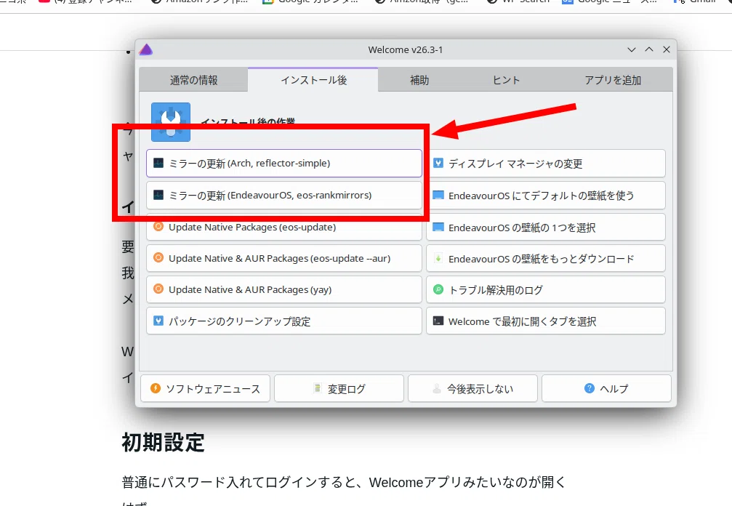The width and height of the screenshot is (732, 506).
Task: Open ディスプレイ マネージャの変更
Action: (x=546, y=164)
